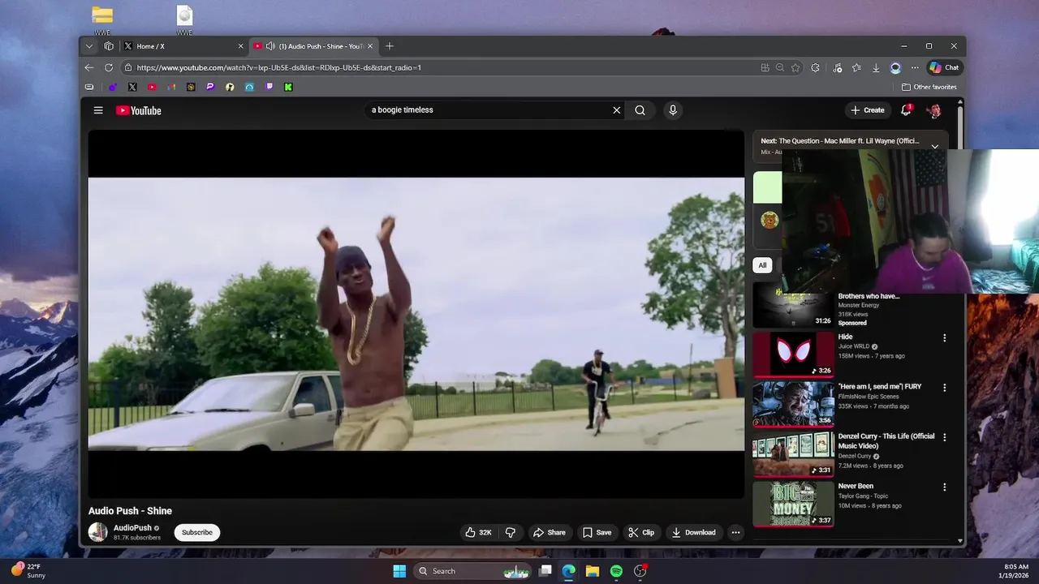Viewport: 1039px width, 584px height.
Task: Open OBS Studio from the taskbar
Action: click(x=640, y=571)
